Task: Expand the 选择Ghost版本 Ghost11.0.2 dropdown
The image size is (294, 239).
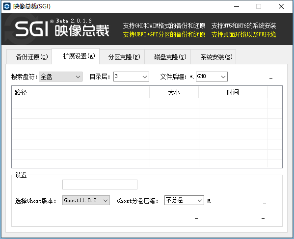Action: click(86, 200)
